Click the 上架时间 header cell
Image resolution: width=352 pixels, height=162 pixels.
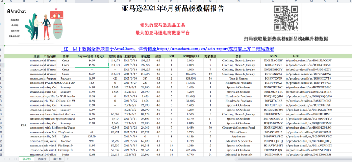130,56
